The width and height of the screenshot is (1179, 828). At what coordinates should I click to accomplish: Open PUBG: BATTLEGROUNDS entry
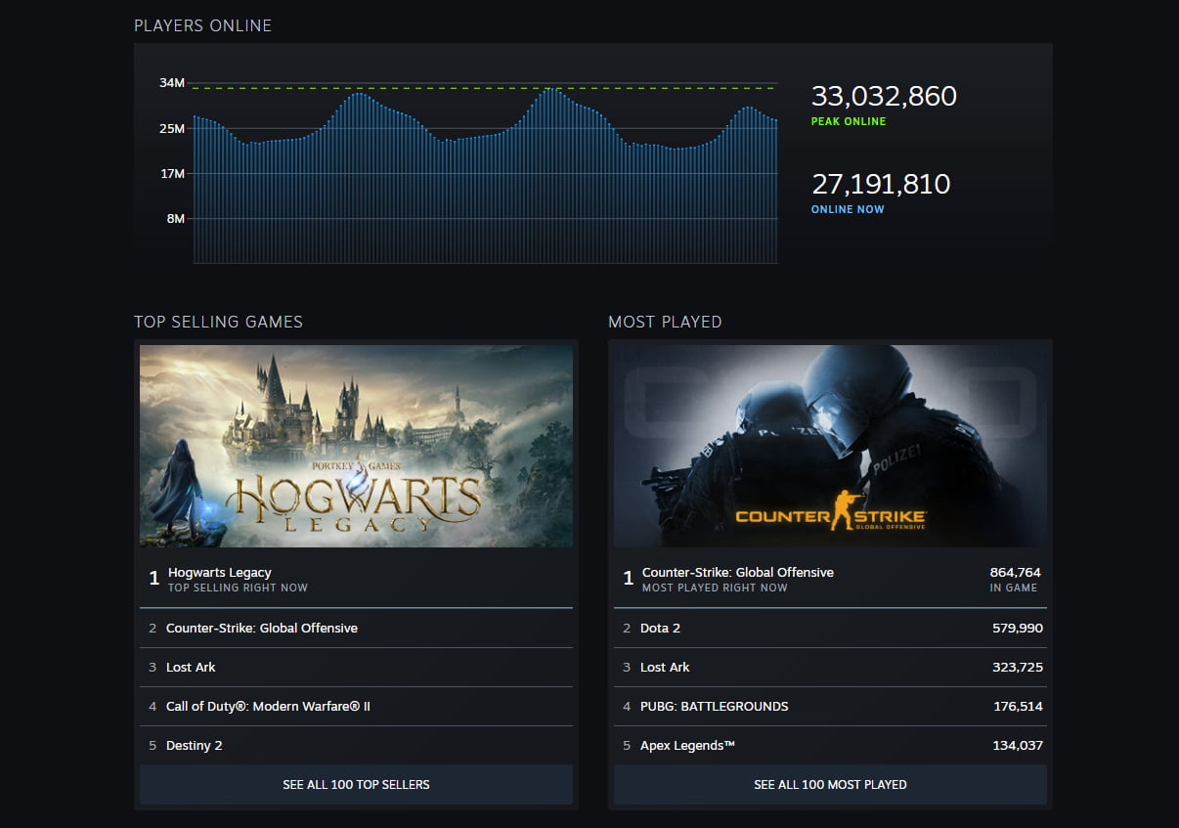pyautogui.click(x=709, y=706)
